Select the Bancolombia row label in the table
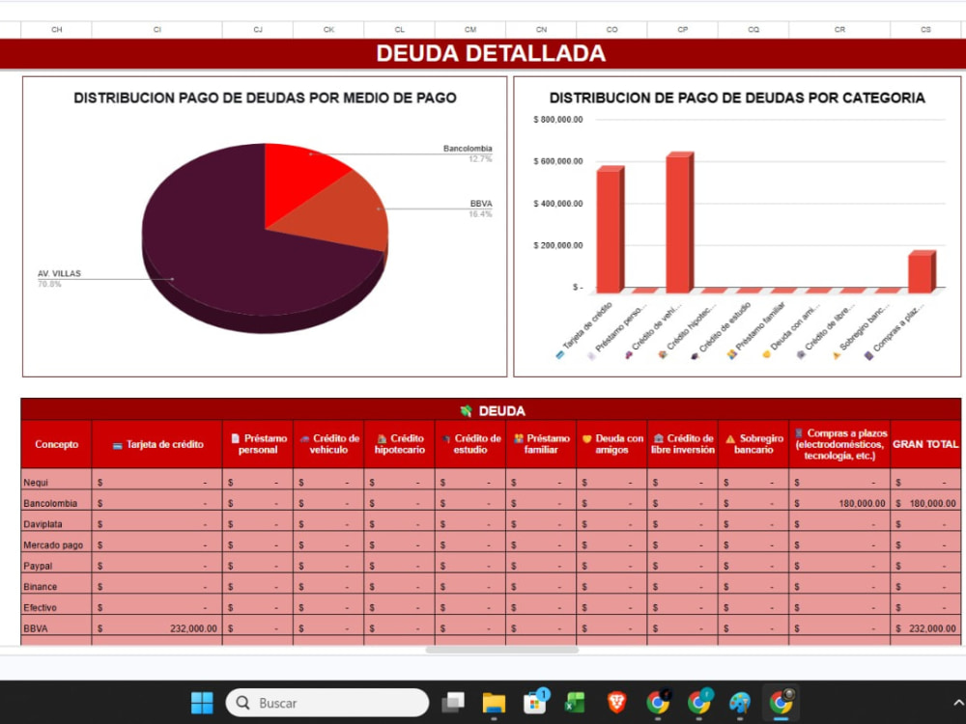 click(56, 500)
